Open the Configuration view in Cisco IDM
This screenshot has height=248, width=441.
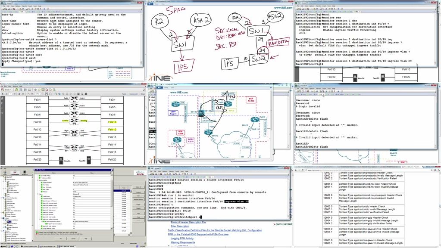pyautogui.click(x=15, y=173)
